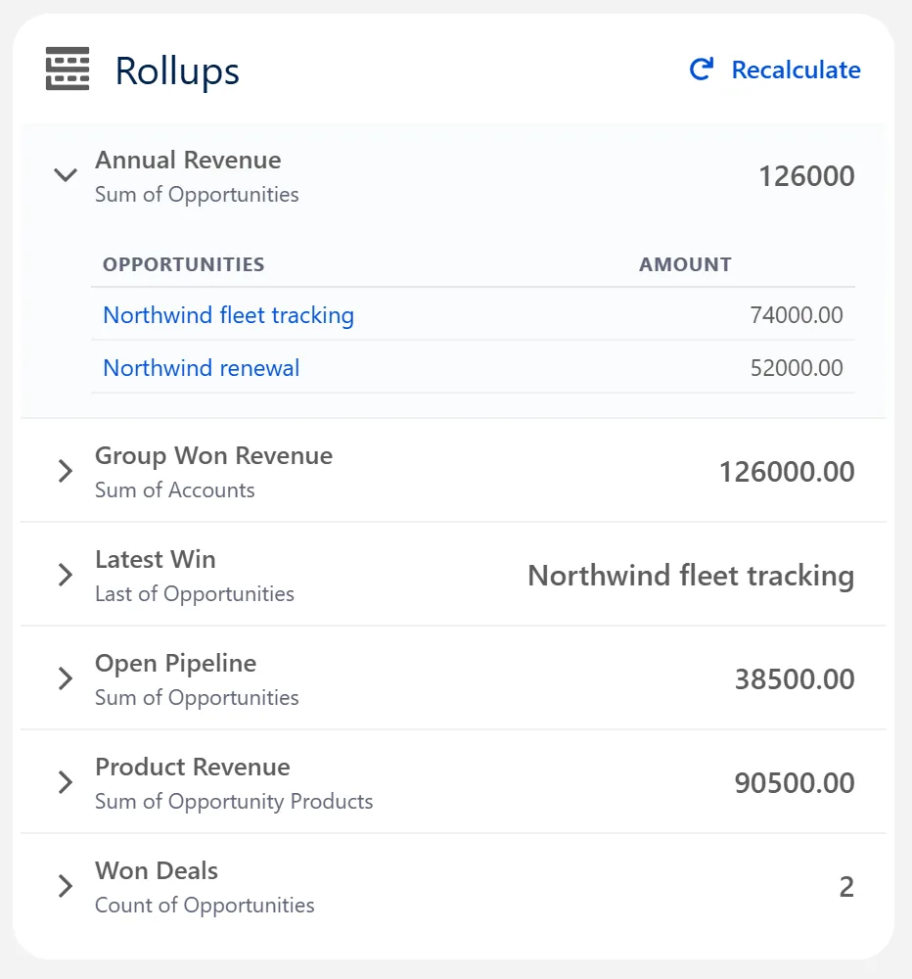Click the AMOUNT column header

[x=685, y=264]
